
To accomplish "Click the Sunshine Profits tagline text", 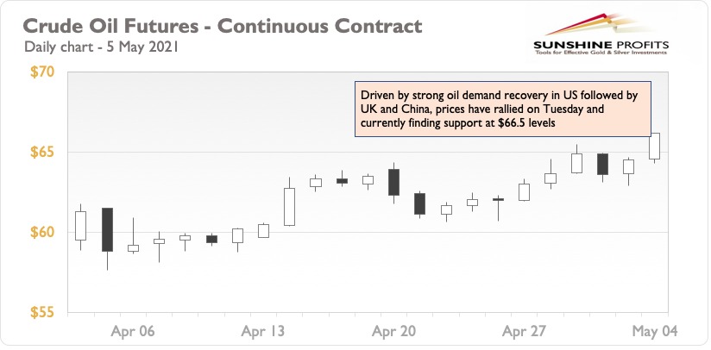I will (601, 53).
